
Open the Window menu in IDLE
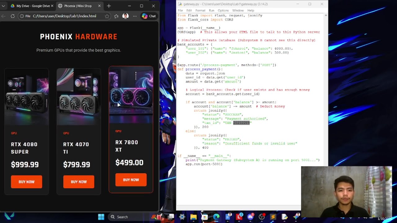(238, 11)
